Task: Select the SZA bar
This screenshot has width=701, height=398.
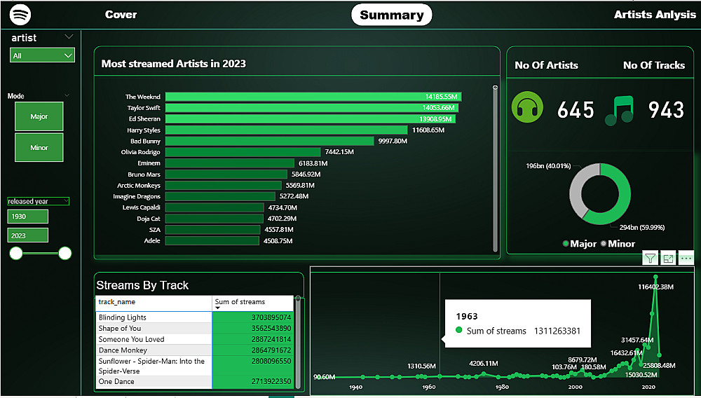Action: 213,230
